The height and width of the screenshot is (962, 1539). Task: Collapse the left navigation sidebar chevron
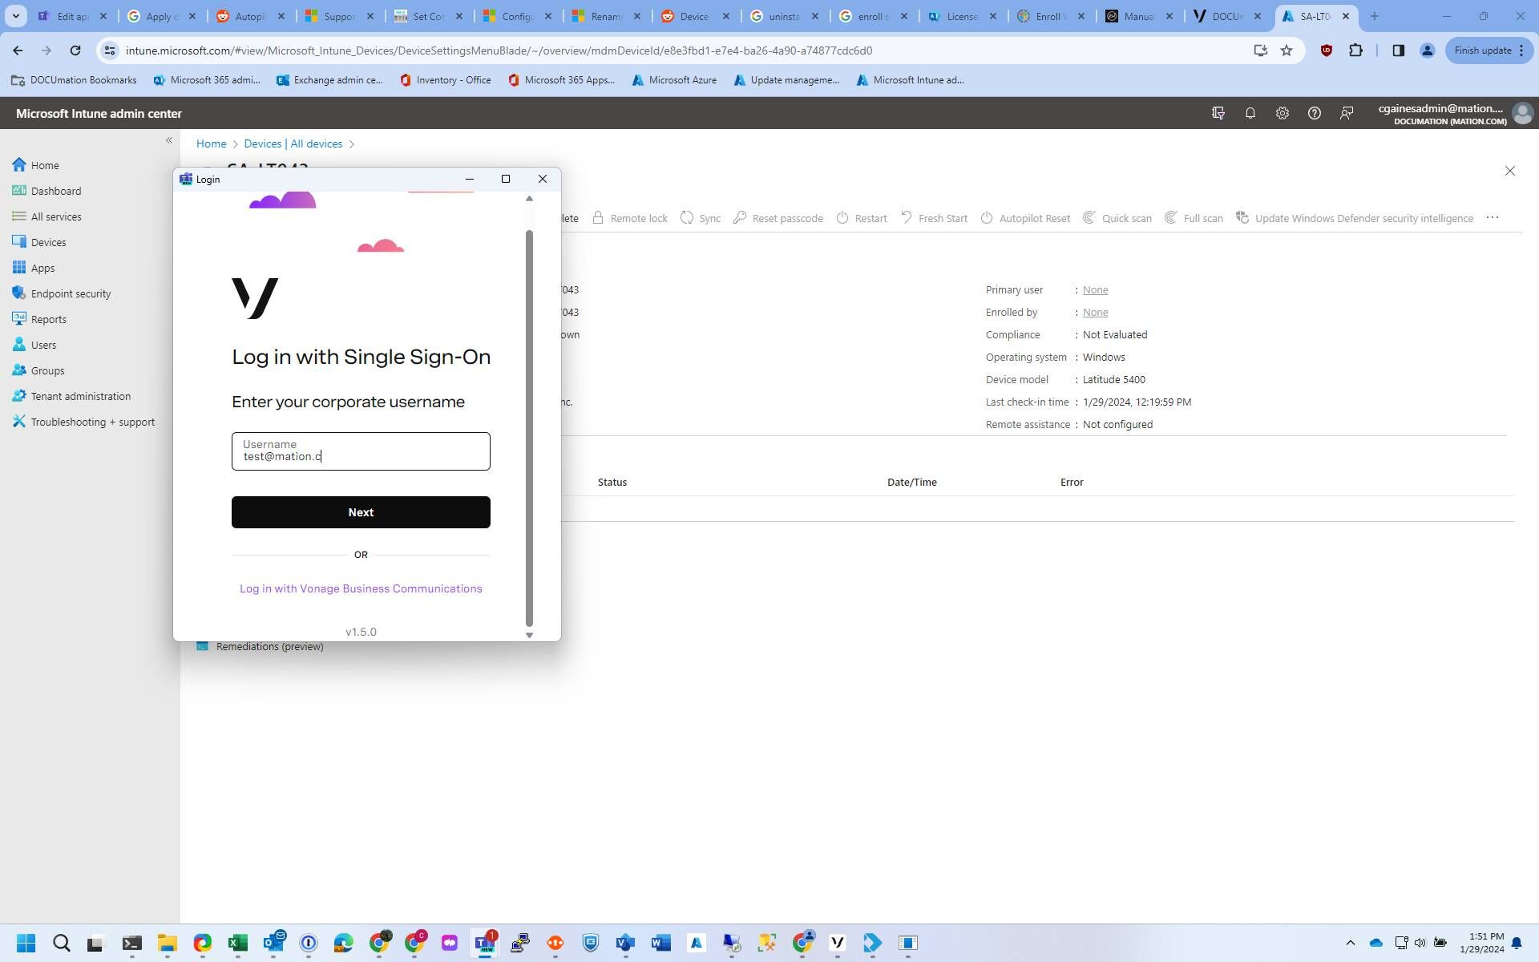[x=169, y=140]
